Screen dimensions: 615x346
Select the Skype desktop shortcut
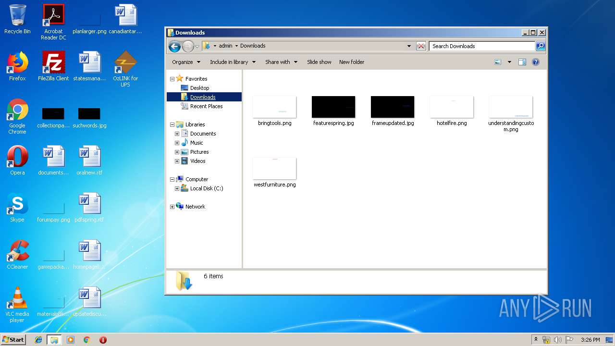tap(17, 208)
